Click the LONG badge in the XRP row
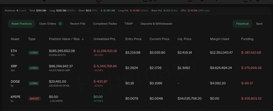Image resolution: width=273 pixels, height=111 pixels. 34,68
